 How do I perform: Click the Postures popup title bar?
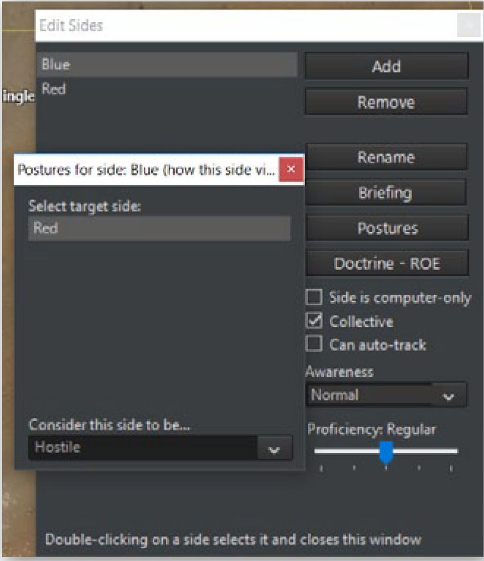(x=146, y=170)
